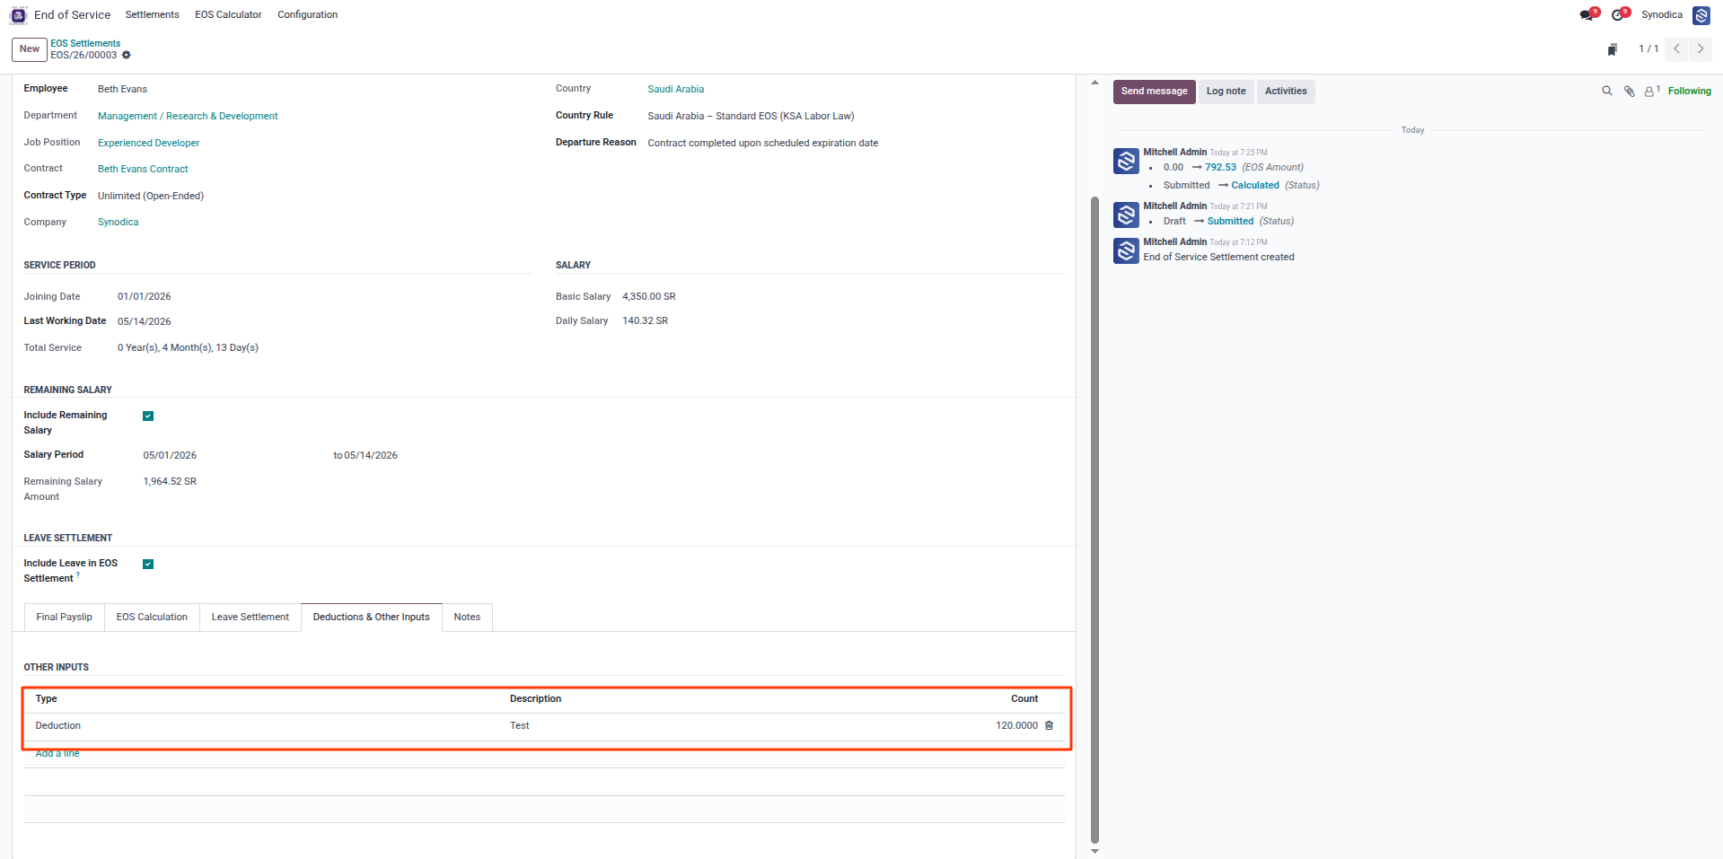Click the gear icon next to EOS/26/00003
The image size is (1723, 859).
(127, 56)
